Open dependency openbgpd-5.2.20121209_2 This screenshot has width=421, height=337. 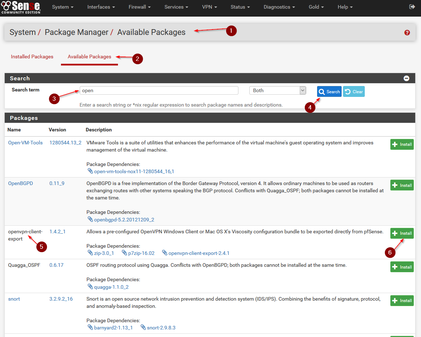click(124, 220)
